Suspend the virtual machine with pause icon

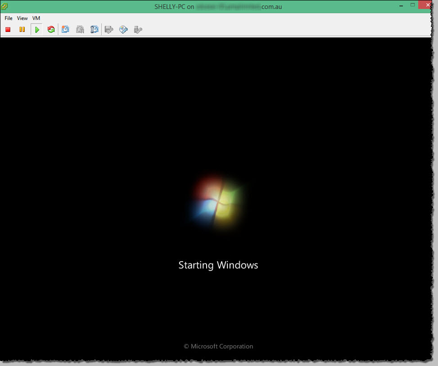pyautogui.click(x=22, y=29)
